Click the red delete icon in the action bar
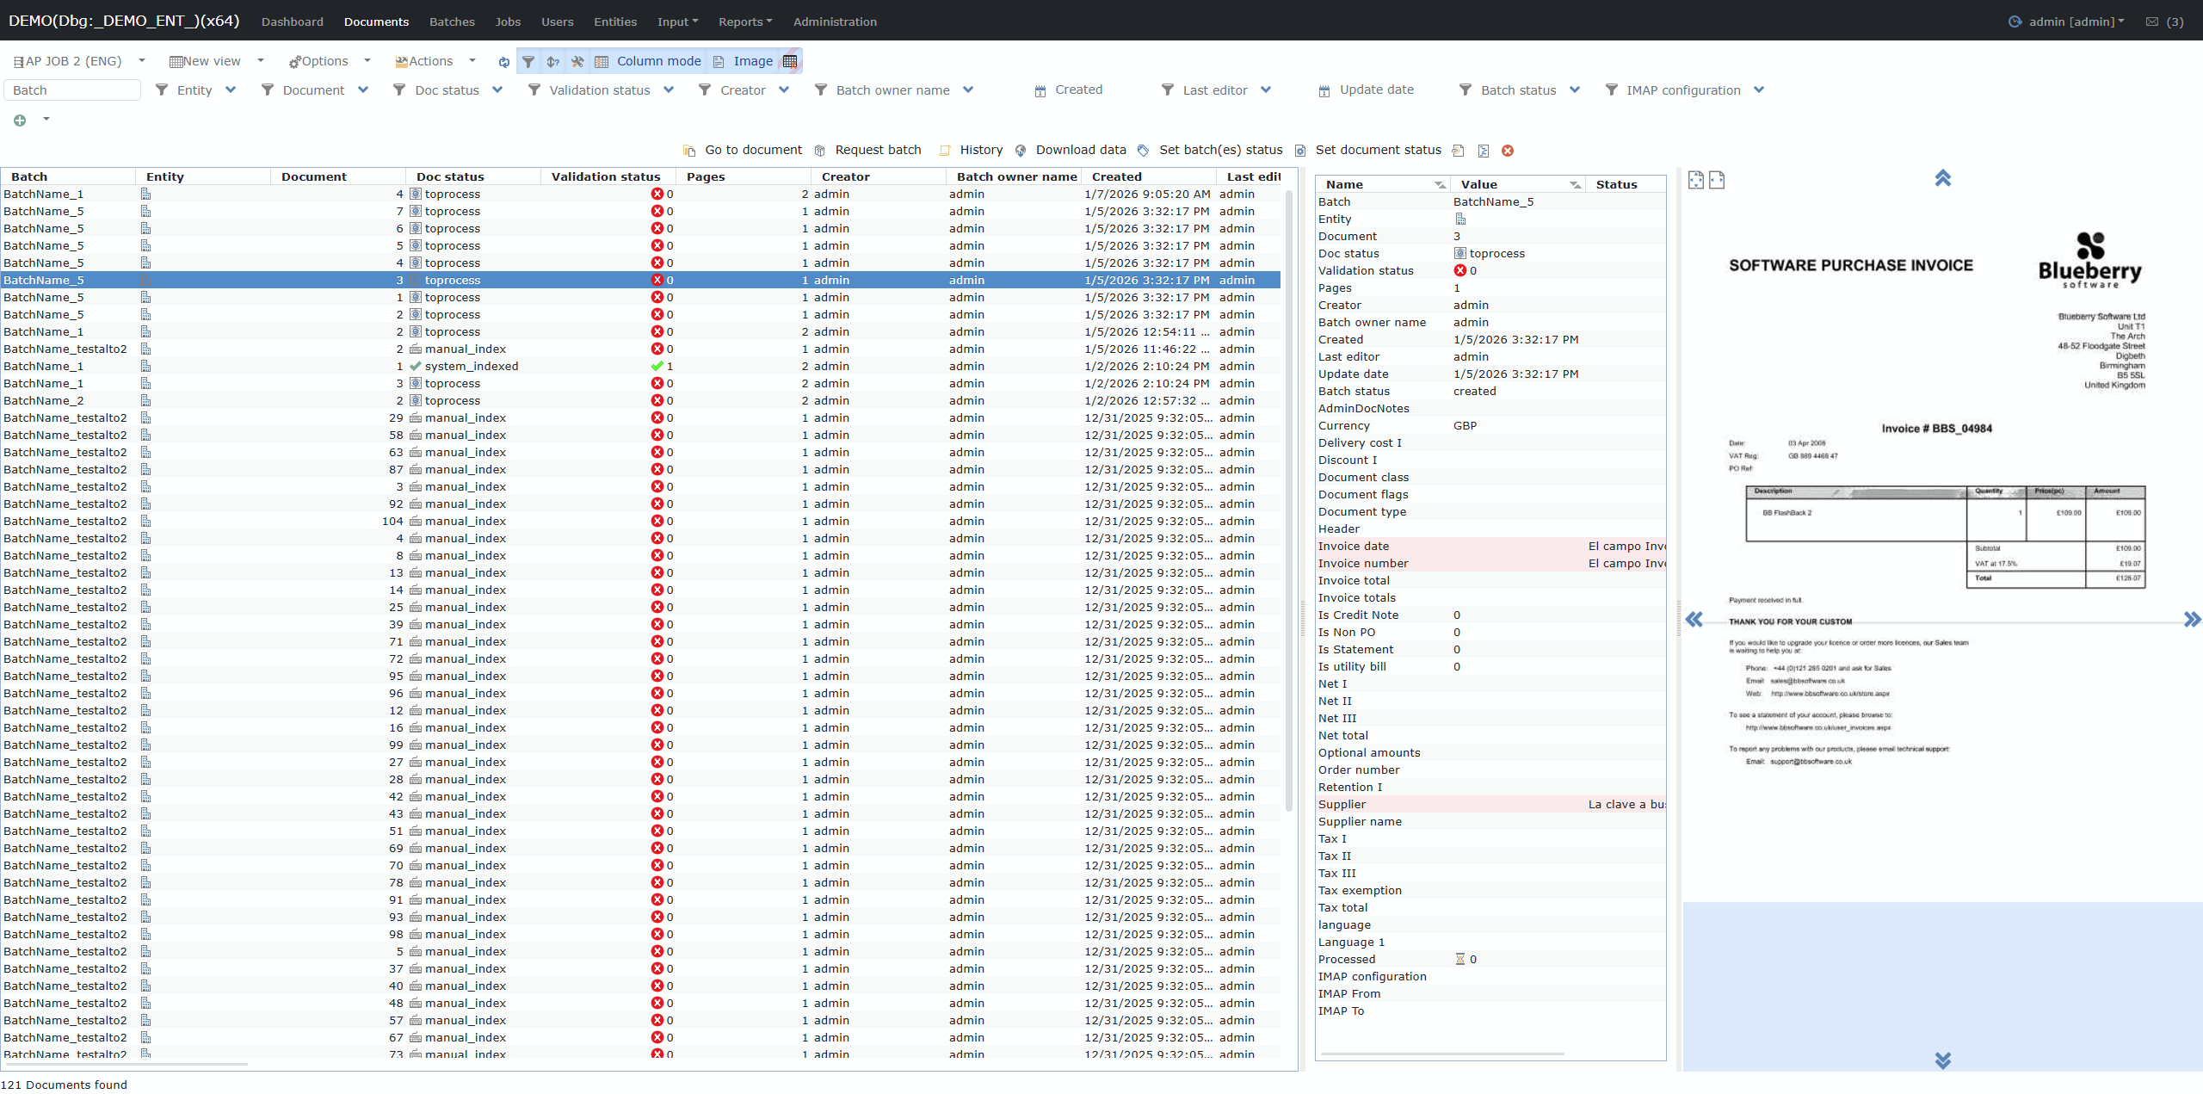The height and width of the screenshot is (1094, 2203). tap(1507, 151)
